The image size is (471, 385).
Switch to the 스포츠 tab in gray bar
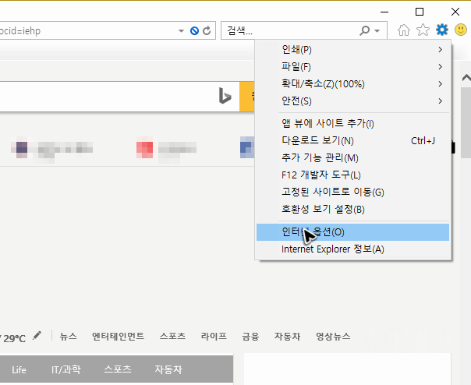click(118, 369)
